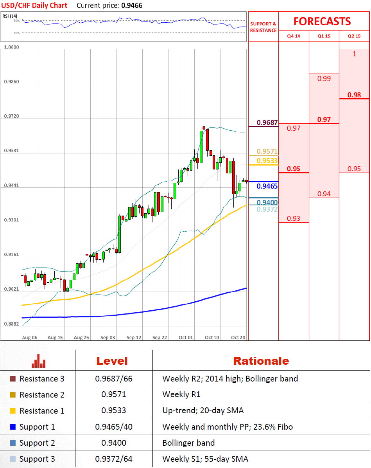Click the 0.99 forecast in Q1 15
Screen dimensions: 371x468
pyautogui.click(x=324, y=79)
